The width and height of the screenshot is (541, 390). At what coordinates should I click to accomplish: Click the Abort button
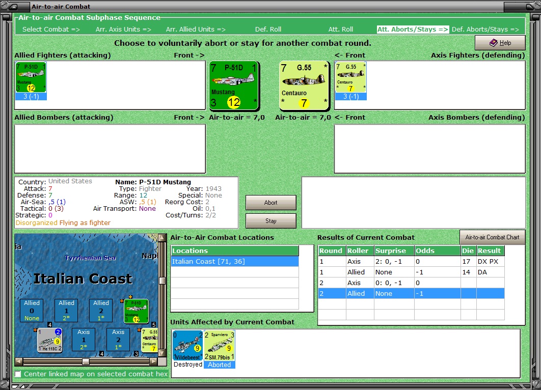point(271,203)
